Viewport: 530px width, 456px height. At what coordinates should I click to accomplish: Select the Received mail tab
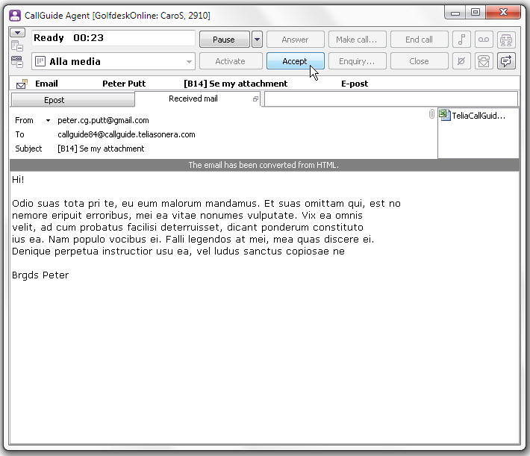[193, 99]
